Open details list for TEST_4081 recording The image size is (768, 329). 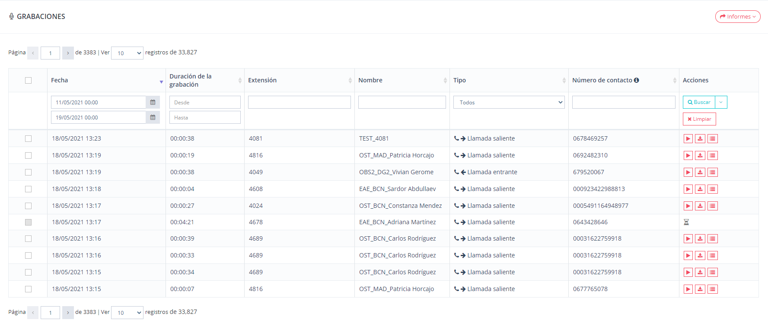click(x=713, y=138)
